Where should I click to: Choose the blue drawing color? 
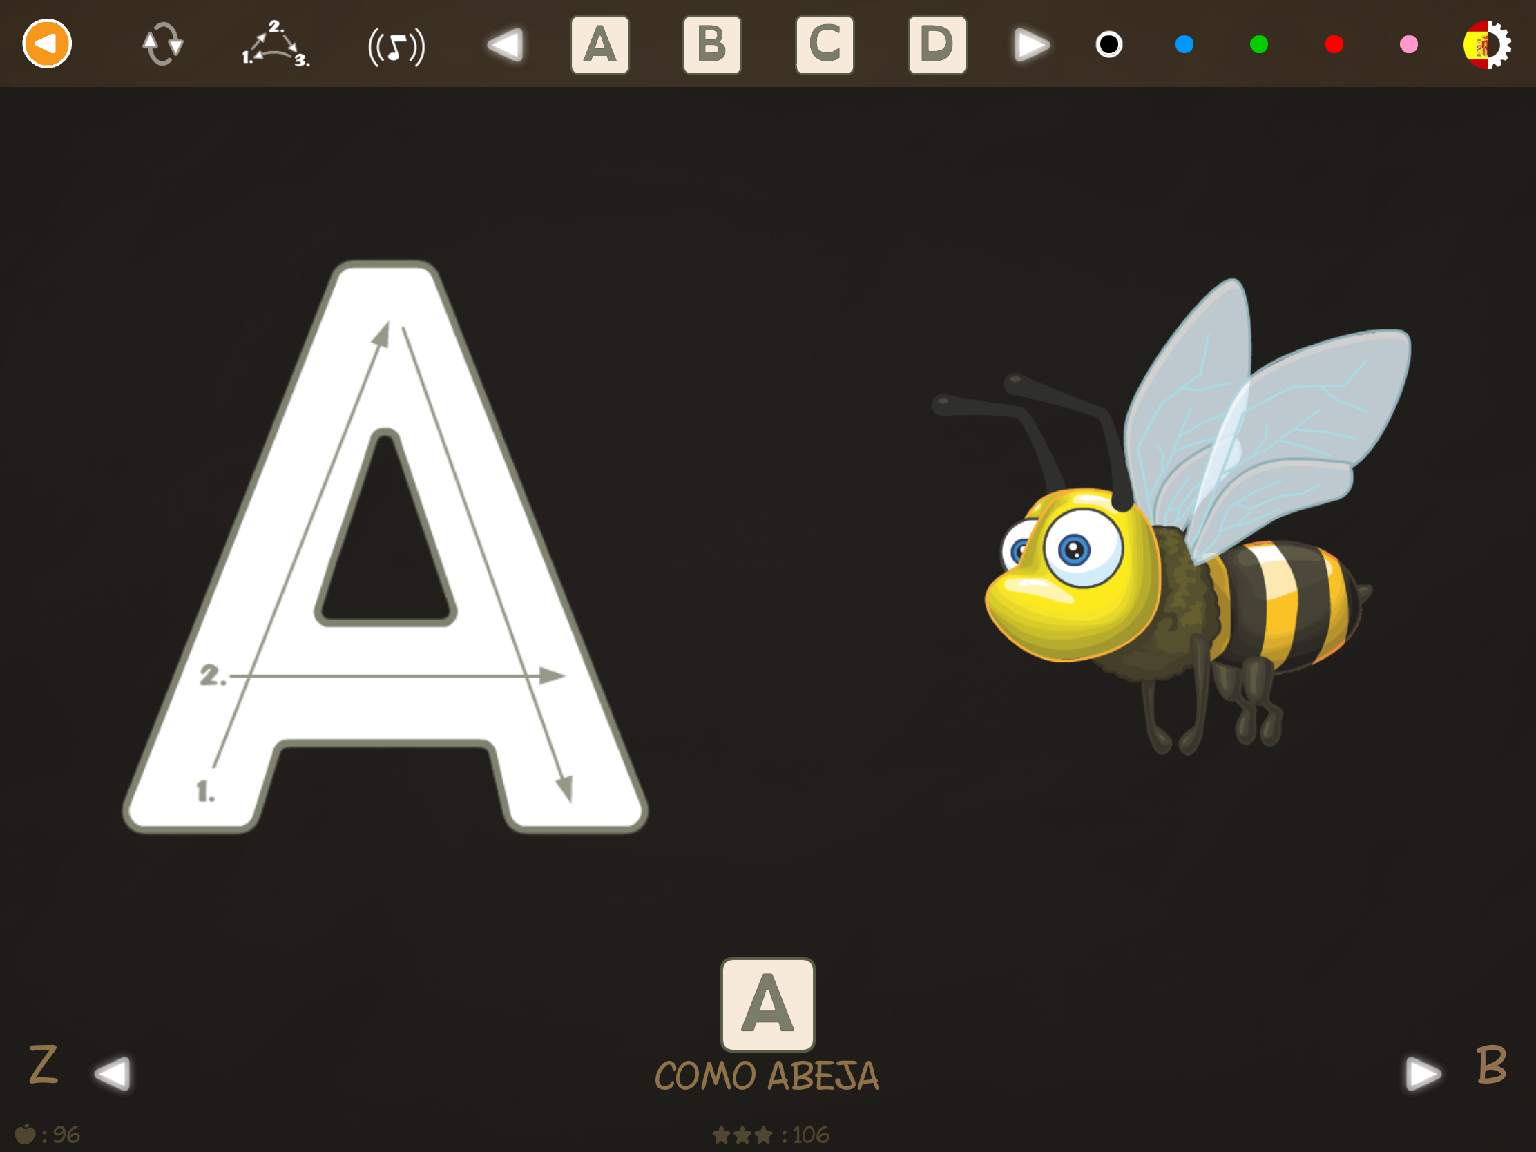point(1184,44)
